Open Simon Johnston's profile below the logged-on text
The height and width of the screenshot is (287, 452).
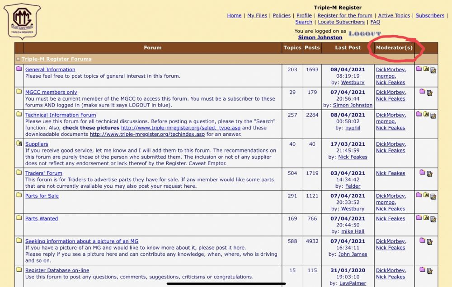tap(320, 37)
